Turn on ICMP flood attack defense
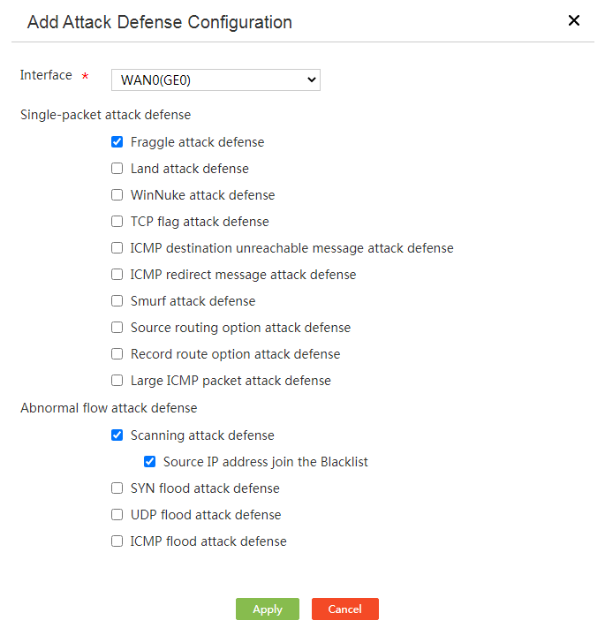Viewport: 605px width, 628px height. 117,541
